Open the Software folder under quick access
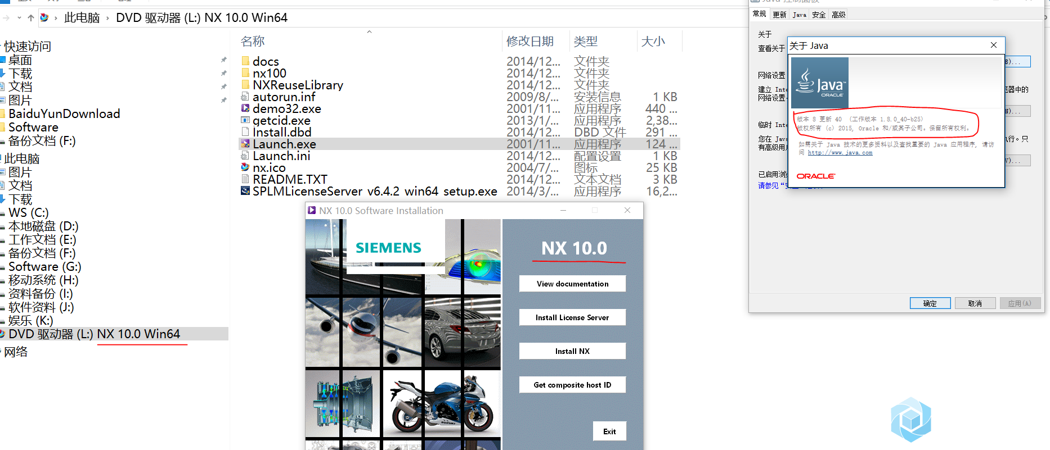The height and width of the screenshot is (450, 1050). click(x=33, y=127)
